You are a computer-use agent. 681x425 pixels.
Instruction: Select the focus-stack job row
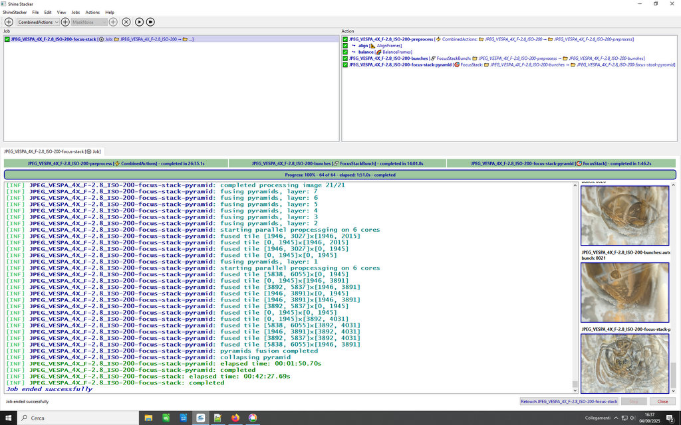pyautogui.click(x=171, y=39)
